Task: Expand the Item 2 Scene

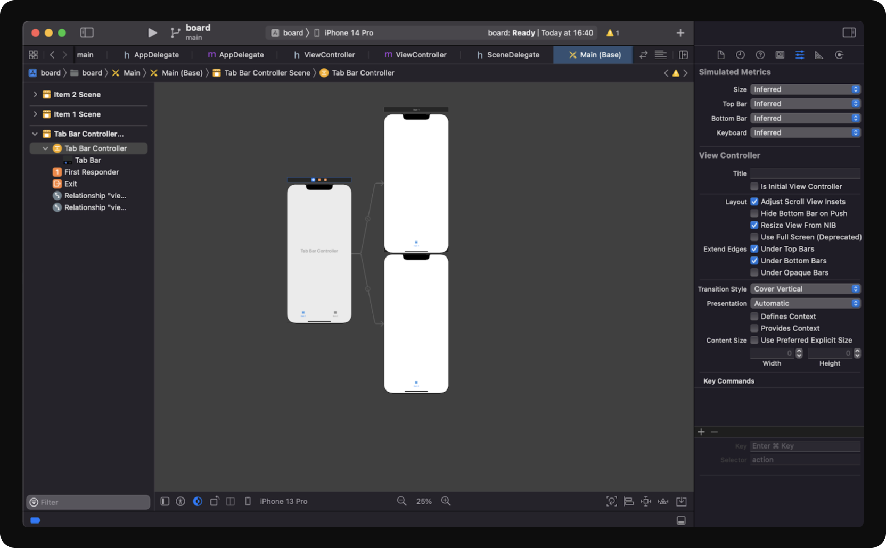Action: click(35, 94)
